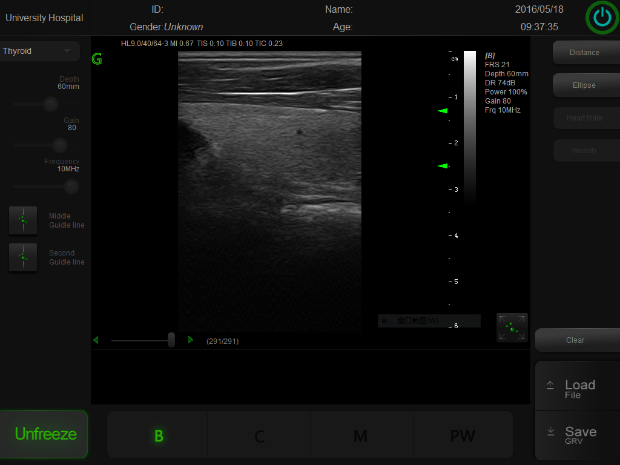The height and width of the screenshot is (465, 620).
Task: Click the green power button icon
Action: click(602, 18)
